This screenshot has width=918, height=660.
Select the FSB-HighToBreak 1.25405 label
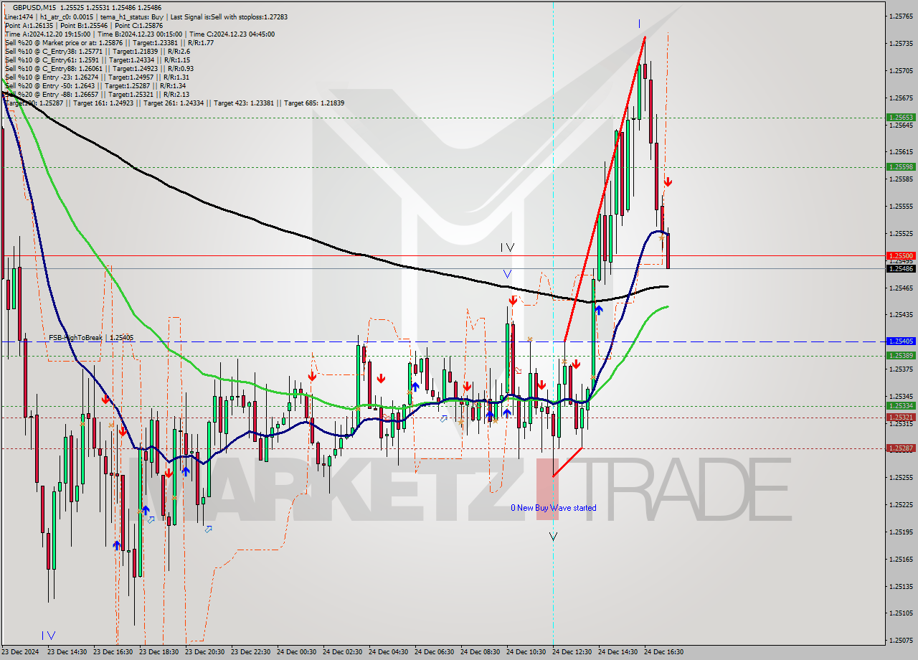point(91,337)
